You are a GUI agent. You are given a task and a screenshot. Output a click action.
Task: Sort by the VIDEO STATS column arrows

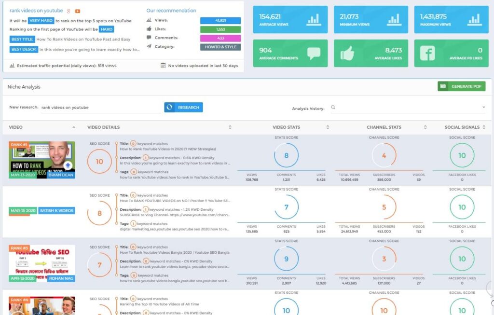(328, 127)
